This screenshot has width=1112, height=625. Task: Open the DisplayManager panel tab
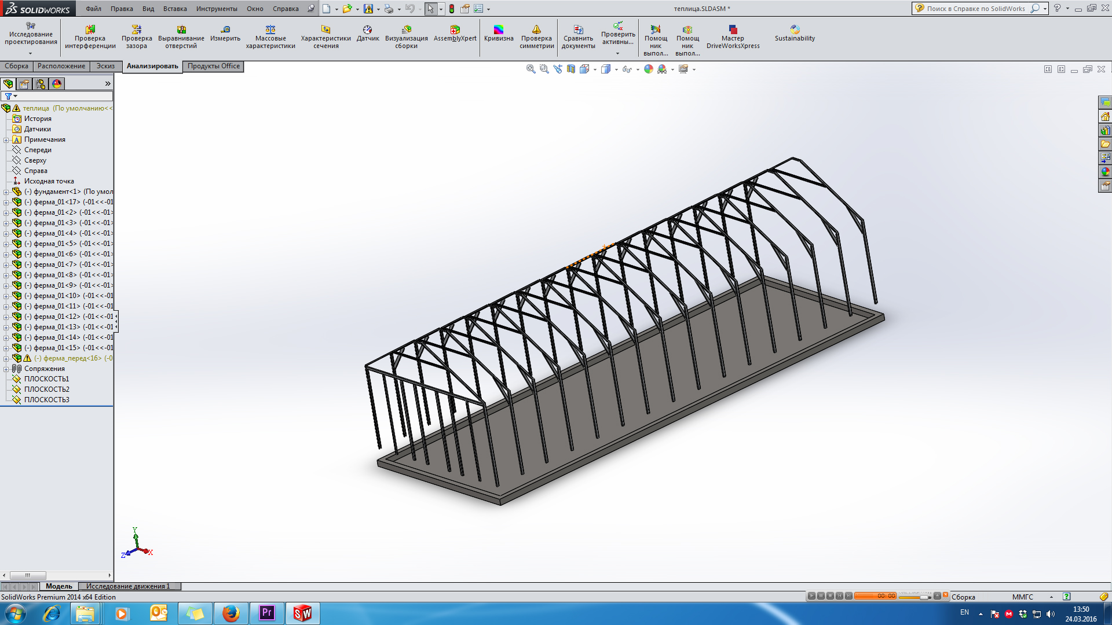click(57, 84)
